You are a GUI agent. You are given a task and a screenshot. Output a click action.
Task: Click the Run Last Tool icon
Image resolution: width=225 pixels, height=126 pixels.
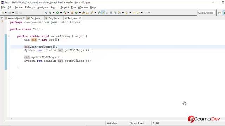65,13
